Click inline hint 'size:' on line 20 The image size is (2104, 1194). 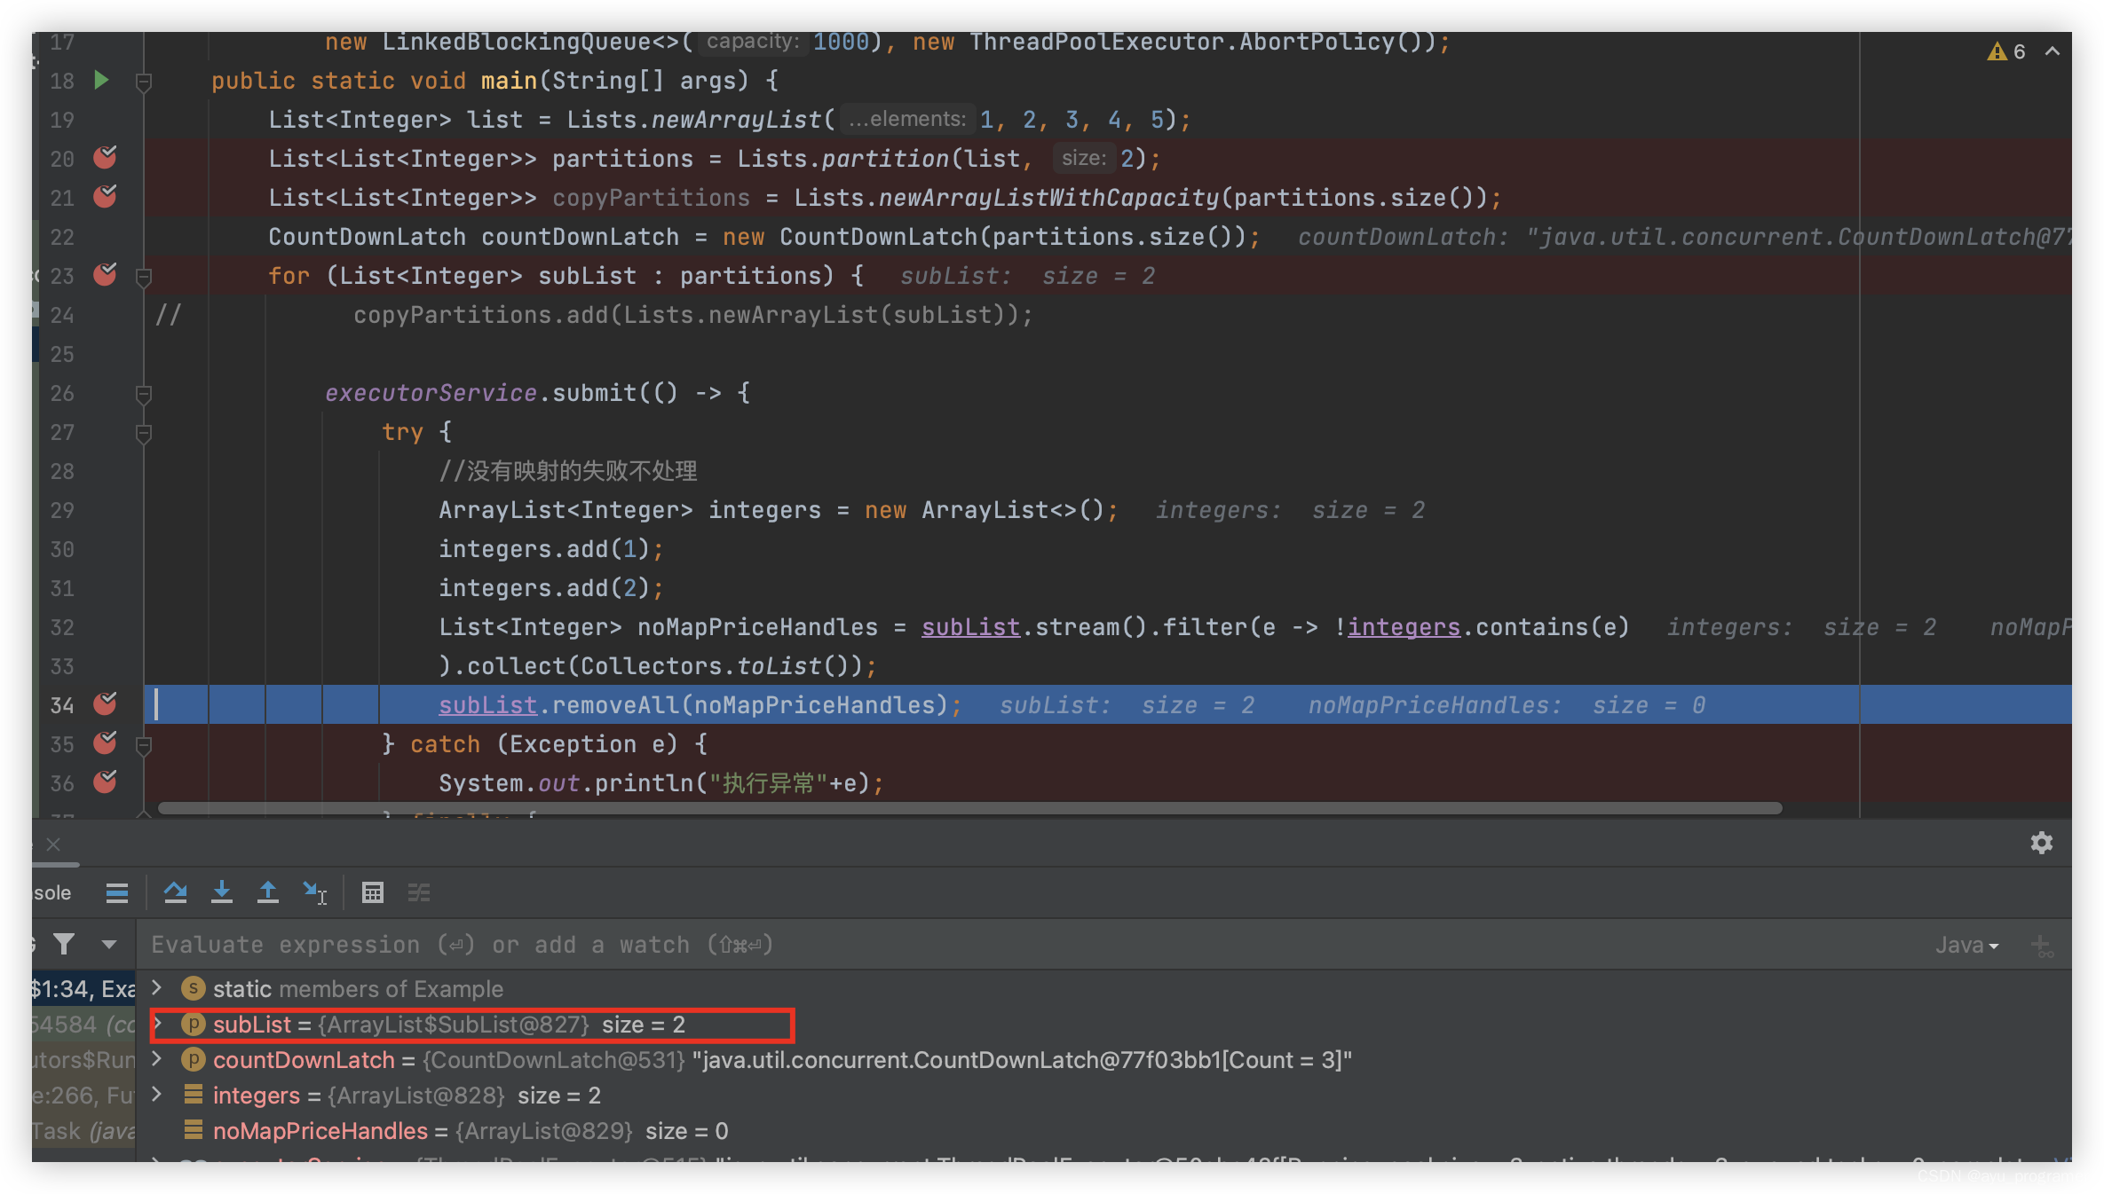pos(1084,158)
